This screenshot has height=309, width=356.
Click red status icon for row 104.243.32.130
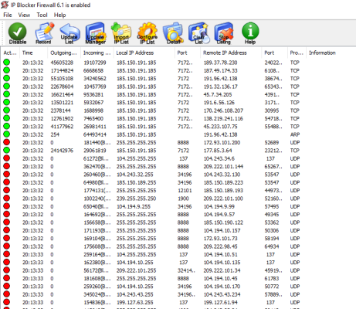tap(7, 174)
